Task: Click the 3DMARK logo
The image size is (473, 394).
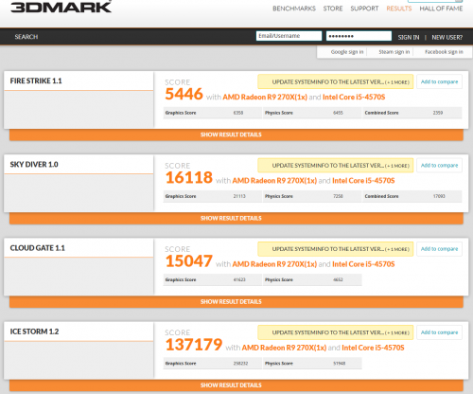Action: point(61,7)
